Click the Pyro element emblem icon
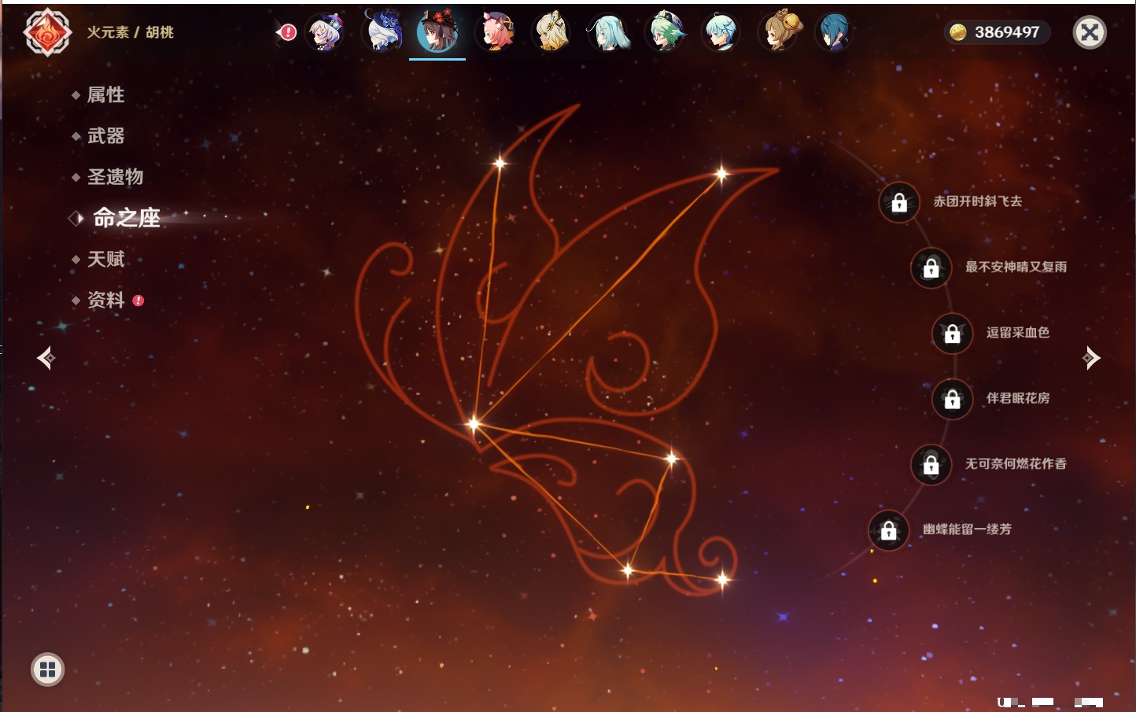The width and height of the screenshot is (1136, 712). 47,32
